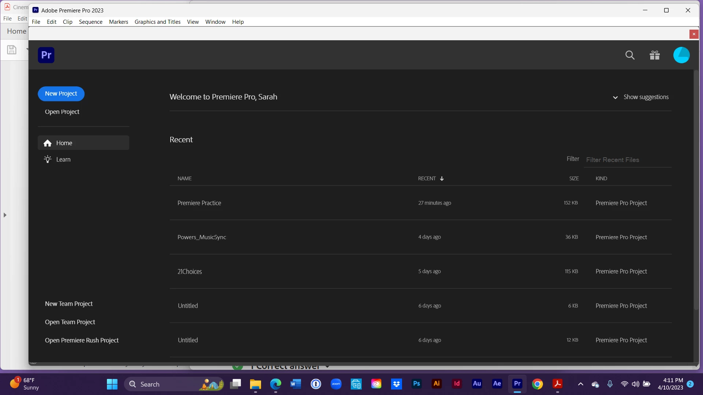Click the Premiere Pro logo icon
Image resolution: width=703 pixels, height=395 pixels.
point(46,55)
